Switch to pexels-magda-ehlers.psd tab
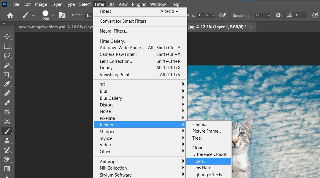 (x=55, y=27)
